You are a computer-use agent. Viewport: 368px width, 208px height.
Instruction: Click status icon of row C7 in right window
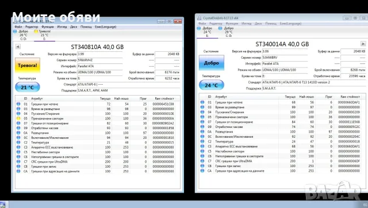202,161
